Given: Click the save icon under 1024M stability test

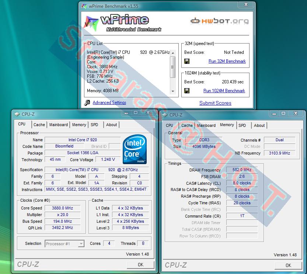Looking at the screenshot, I should [x=187, y=91].
